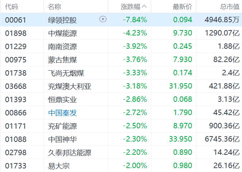The image size is (242, 172).
Task: Select the -3.92% change value
Action: click(x=135, y=46)
